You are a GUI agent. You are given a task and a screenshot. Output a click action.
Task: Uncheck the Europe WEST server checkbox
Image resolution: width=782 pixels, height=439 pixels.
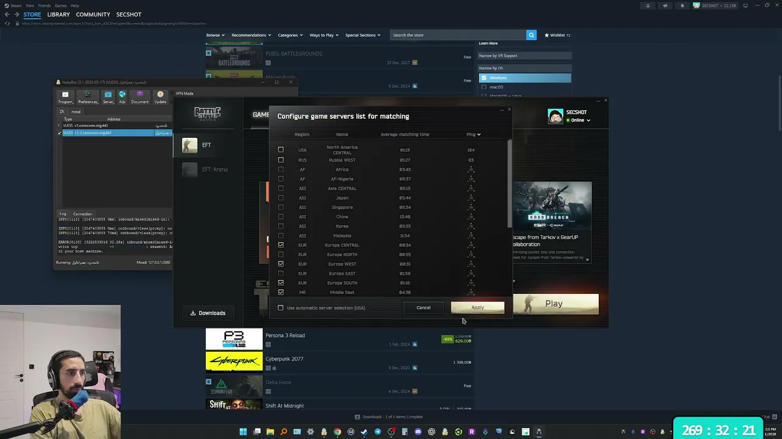[281, 264]
